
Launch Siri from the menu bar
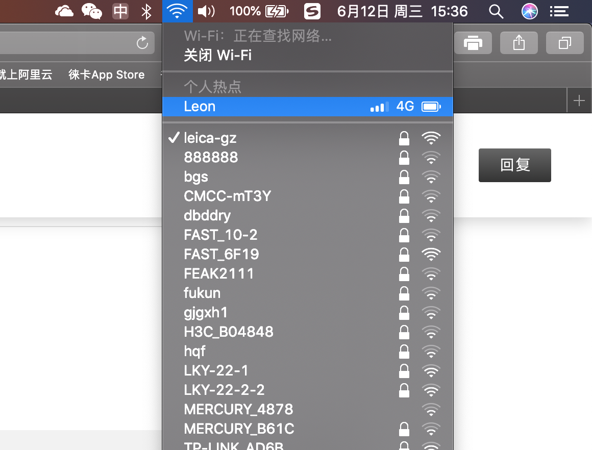click(x=529, y=11)
